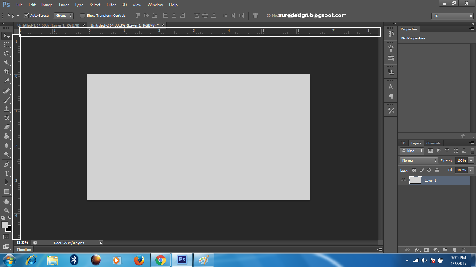
Task: Open the Window menu
Action: pos(155,5)
